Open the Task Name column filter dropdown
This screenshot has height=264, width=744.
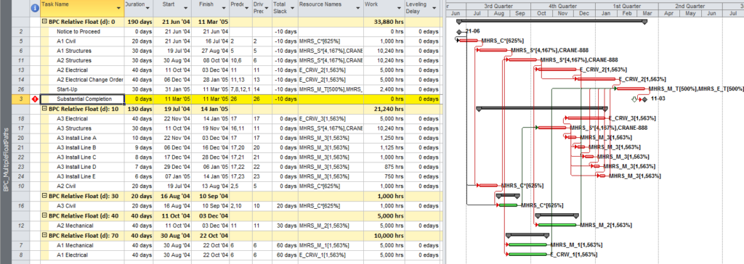118,9
